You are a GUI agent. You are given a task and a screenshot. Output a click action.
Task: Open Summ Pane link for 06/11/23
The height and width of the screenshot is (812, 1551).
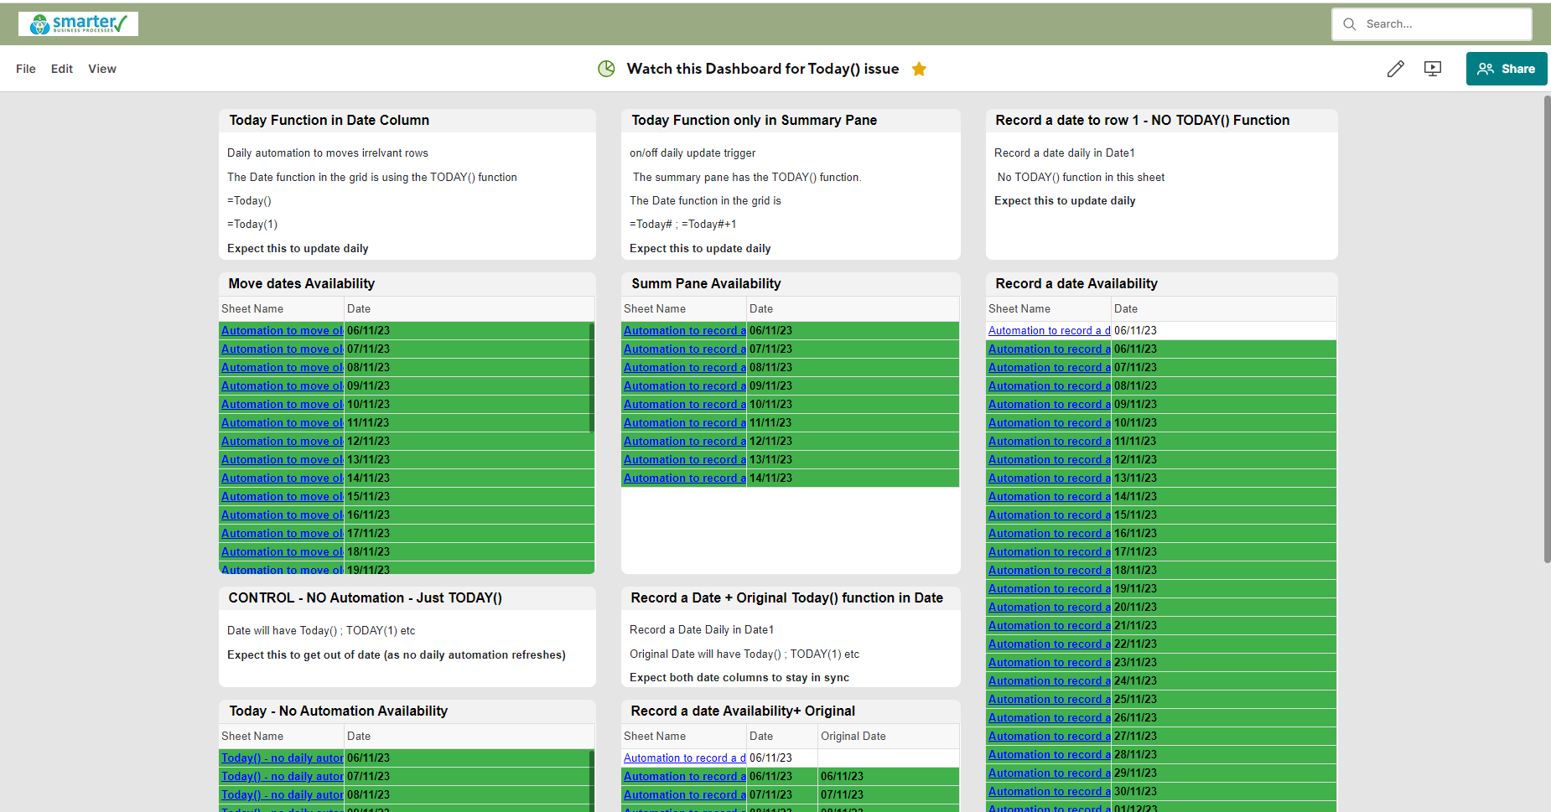tap(684, 331)
